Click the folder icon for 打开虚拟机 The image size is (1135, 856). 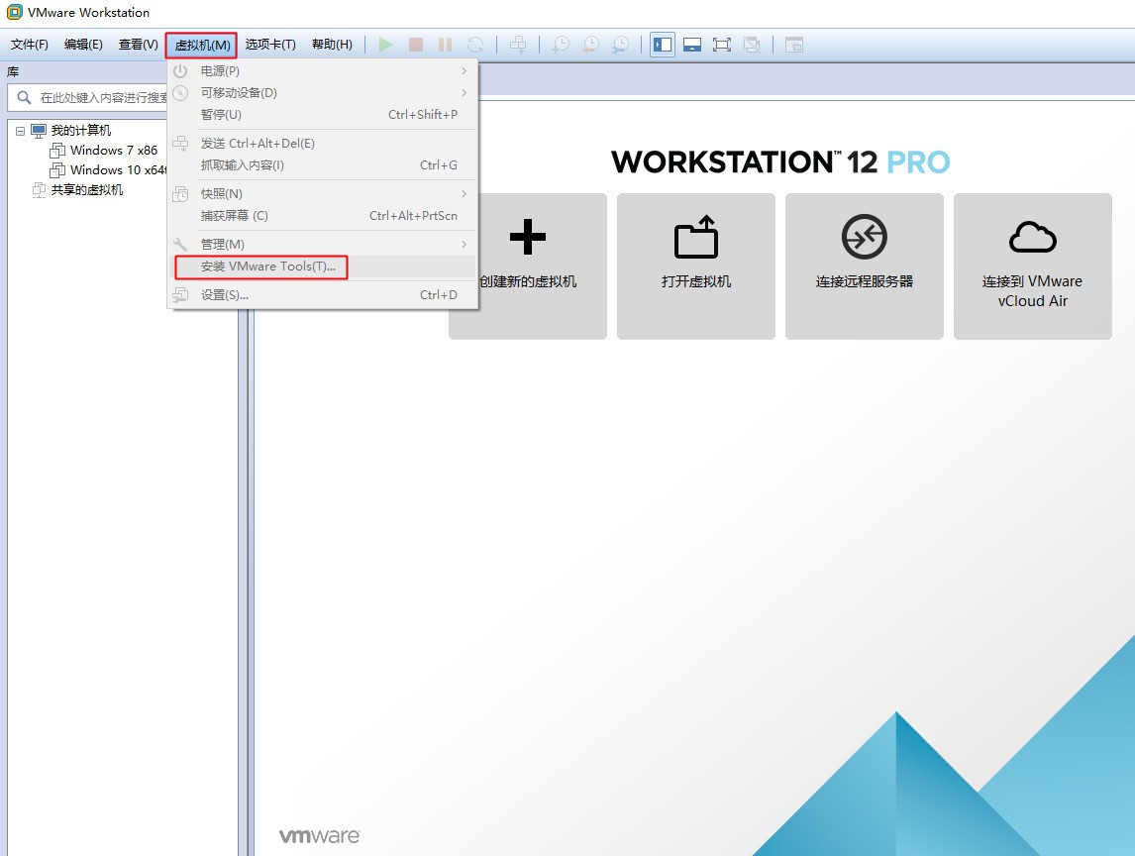696,237
